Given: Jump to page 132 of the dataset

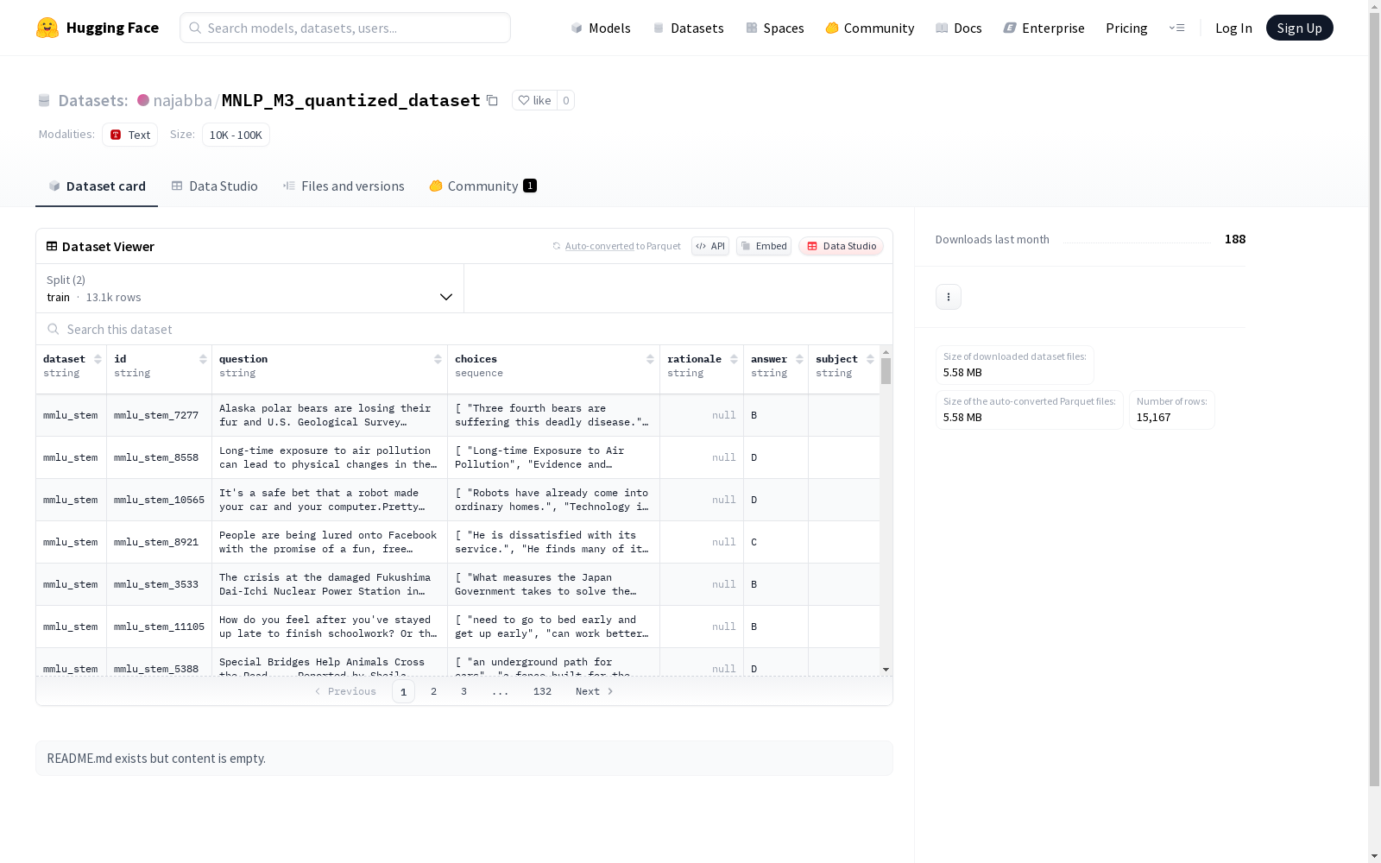Looking at the screenshot, I should coord(542,691).
